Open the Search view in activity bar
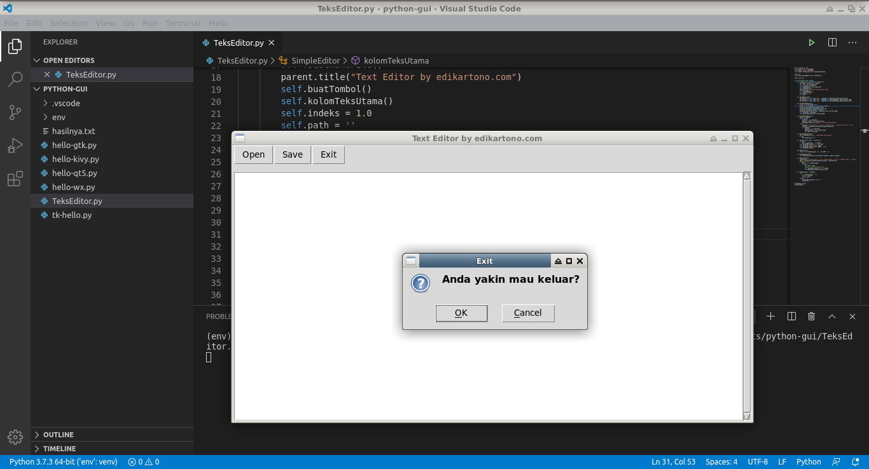Image resolution: width=869 pixels, height=469 pixels. point(15,79)
